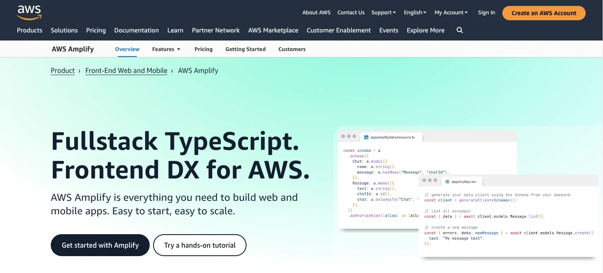
Task: Expand the My Account menu
Action: pyautogui.click(x=451, y=13)
